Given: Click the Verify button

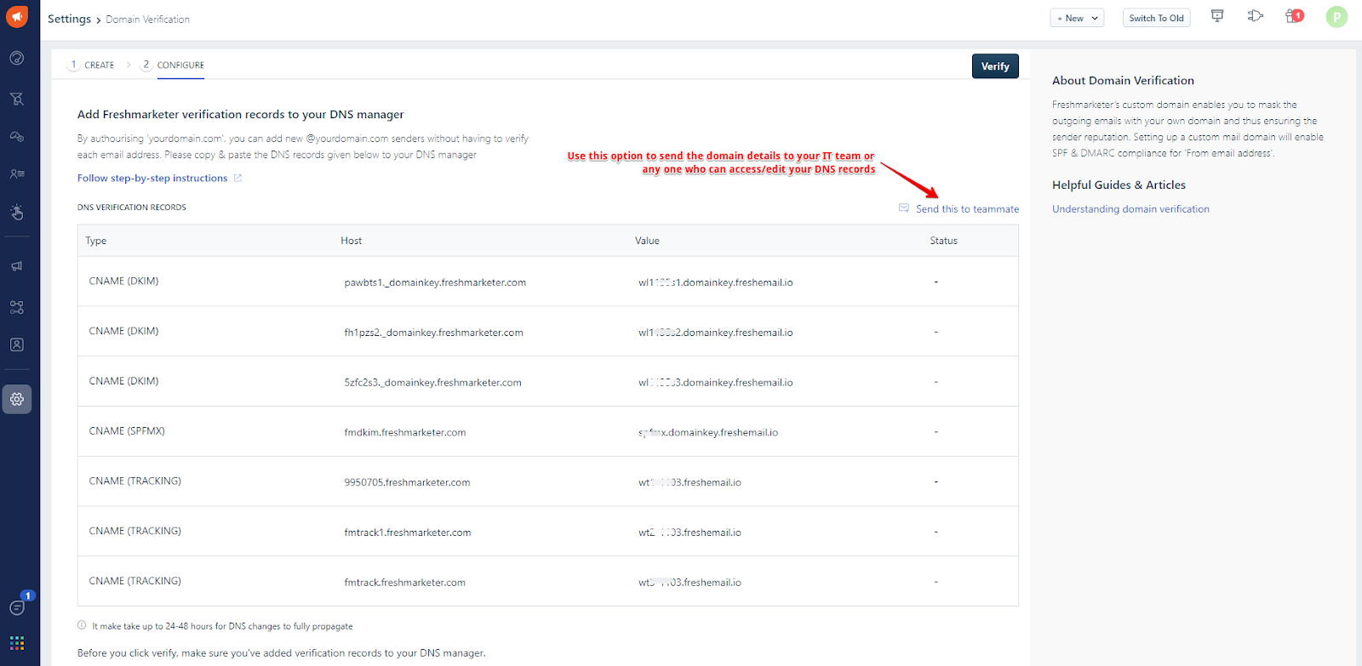Looking at the screenshot, I should click(x=995, y=66).
